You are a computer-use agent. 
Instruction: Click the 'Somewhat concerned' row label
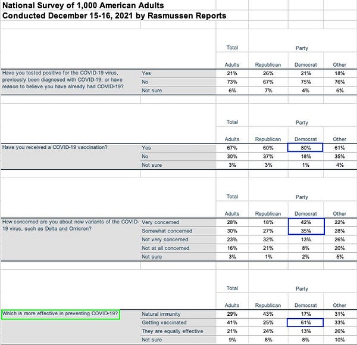pyautogui.click(x=167, y=231)
